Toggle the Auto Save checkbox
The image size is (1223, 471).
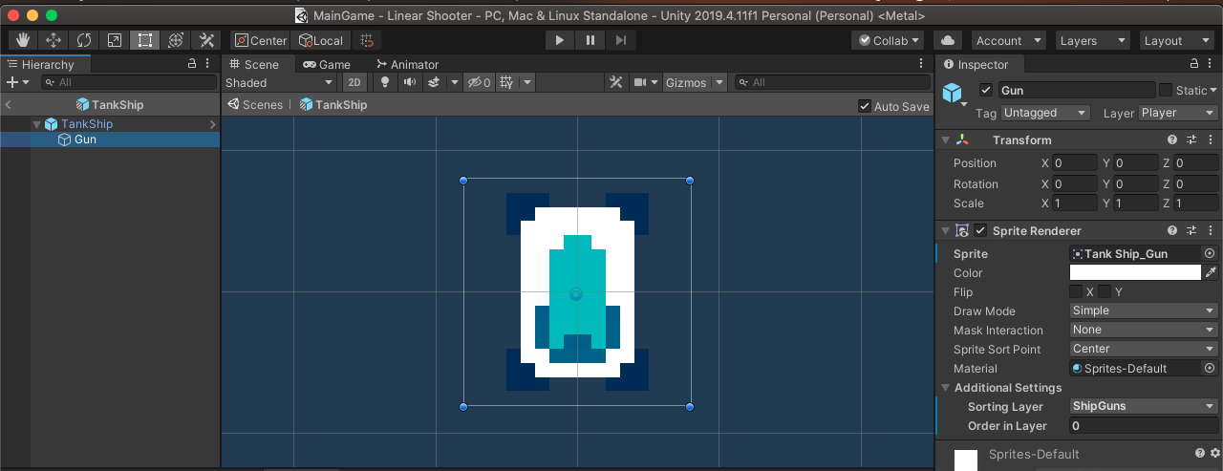point(865,106)
